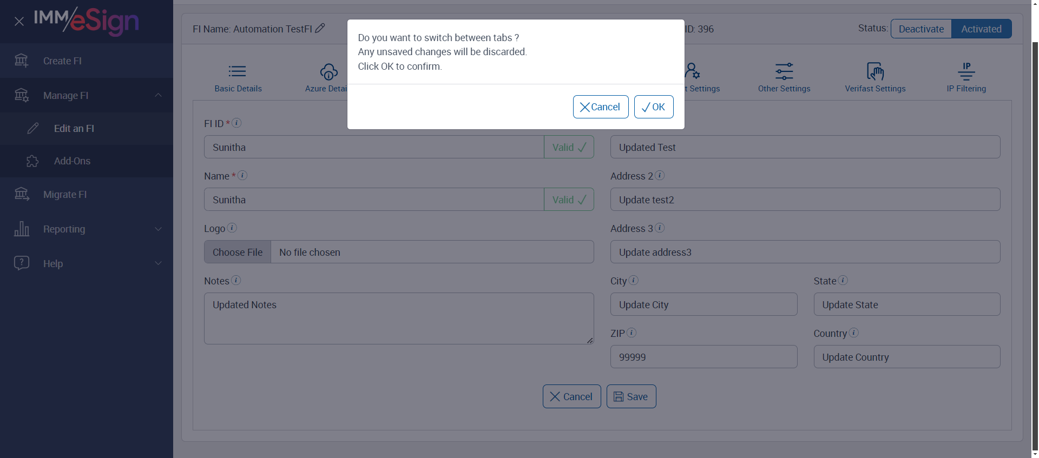Viewport: 1039px width, 458px height.
Task: Open Verifast Settings tab icon
Action: 875,71
